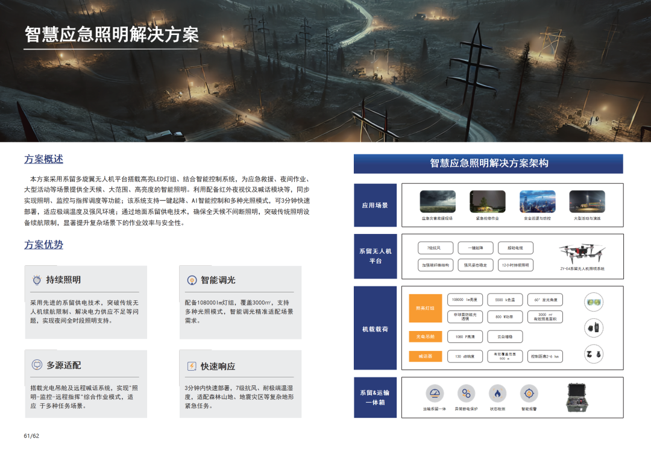This screenshot has height=460, width=651.
Task: Click the 一键起降 feature box
Action: tap(476, 248)
